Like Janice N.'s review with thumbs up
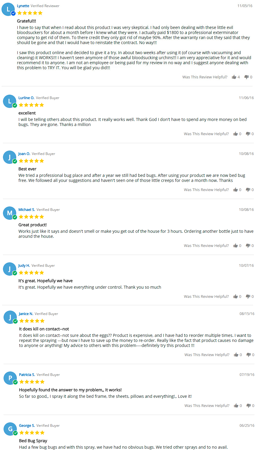Image resolution: width=266 pixels, height=454 pixels. (236, 355)
